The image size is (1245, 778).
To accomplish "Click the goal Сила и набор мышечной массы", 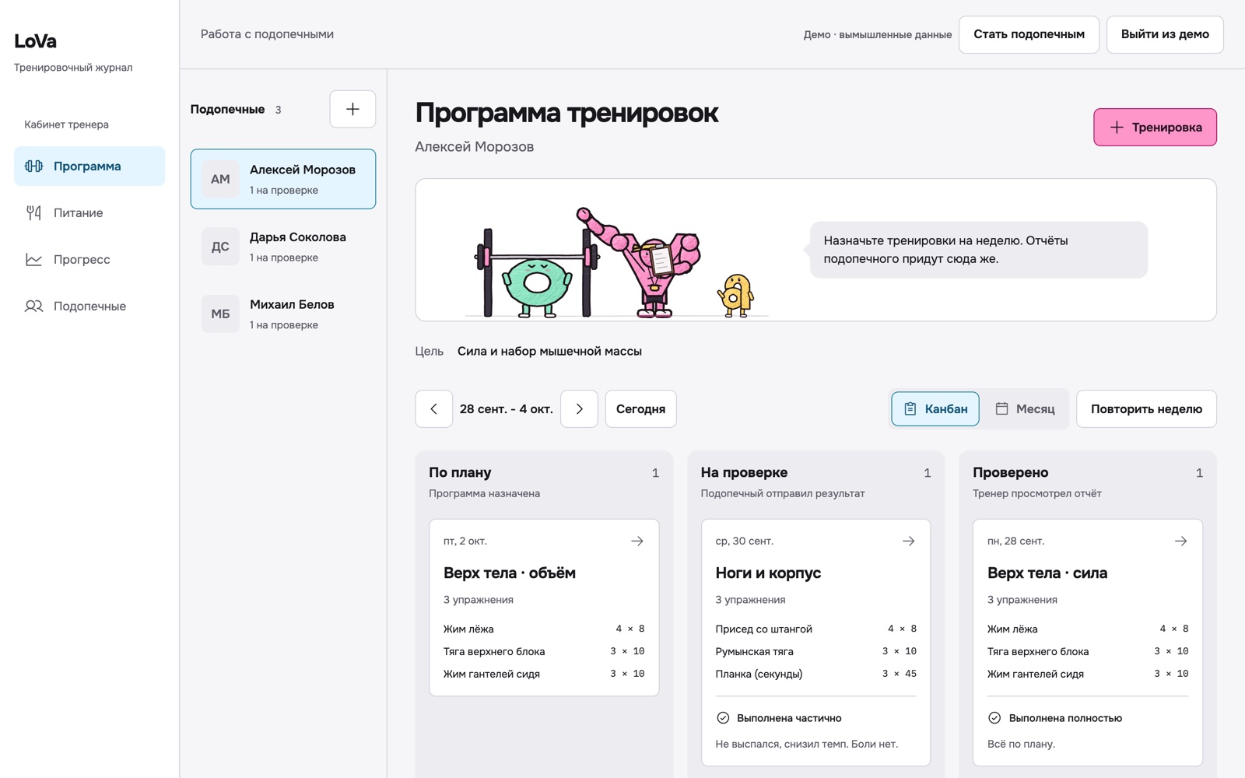I will 549,351.
